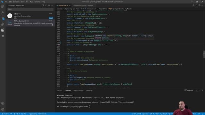Click the editor vertical scrollbar thumb

[x=204, y=54]
